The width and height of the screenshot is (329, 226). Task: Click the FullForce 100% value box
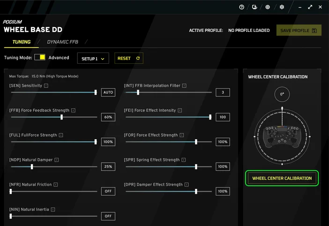[108, 142]
